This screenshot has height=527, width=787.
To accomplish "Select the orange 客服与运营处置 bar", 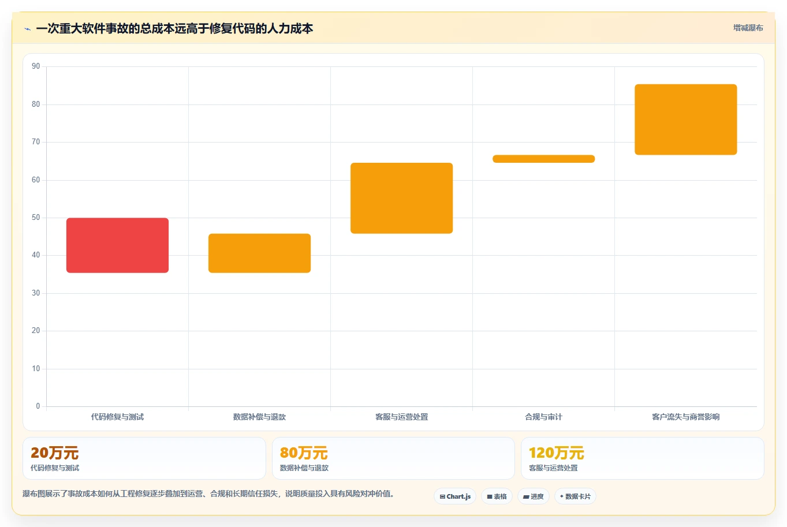I will [x=401, y=198].
